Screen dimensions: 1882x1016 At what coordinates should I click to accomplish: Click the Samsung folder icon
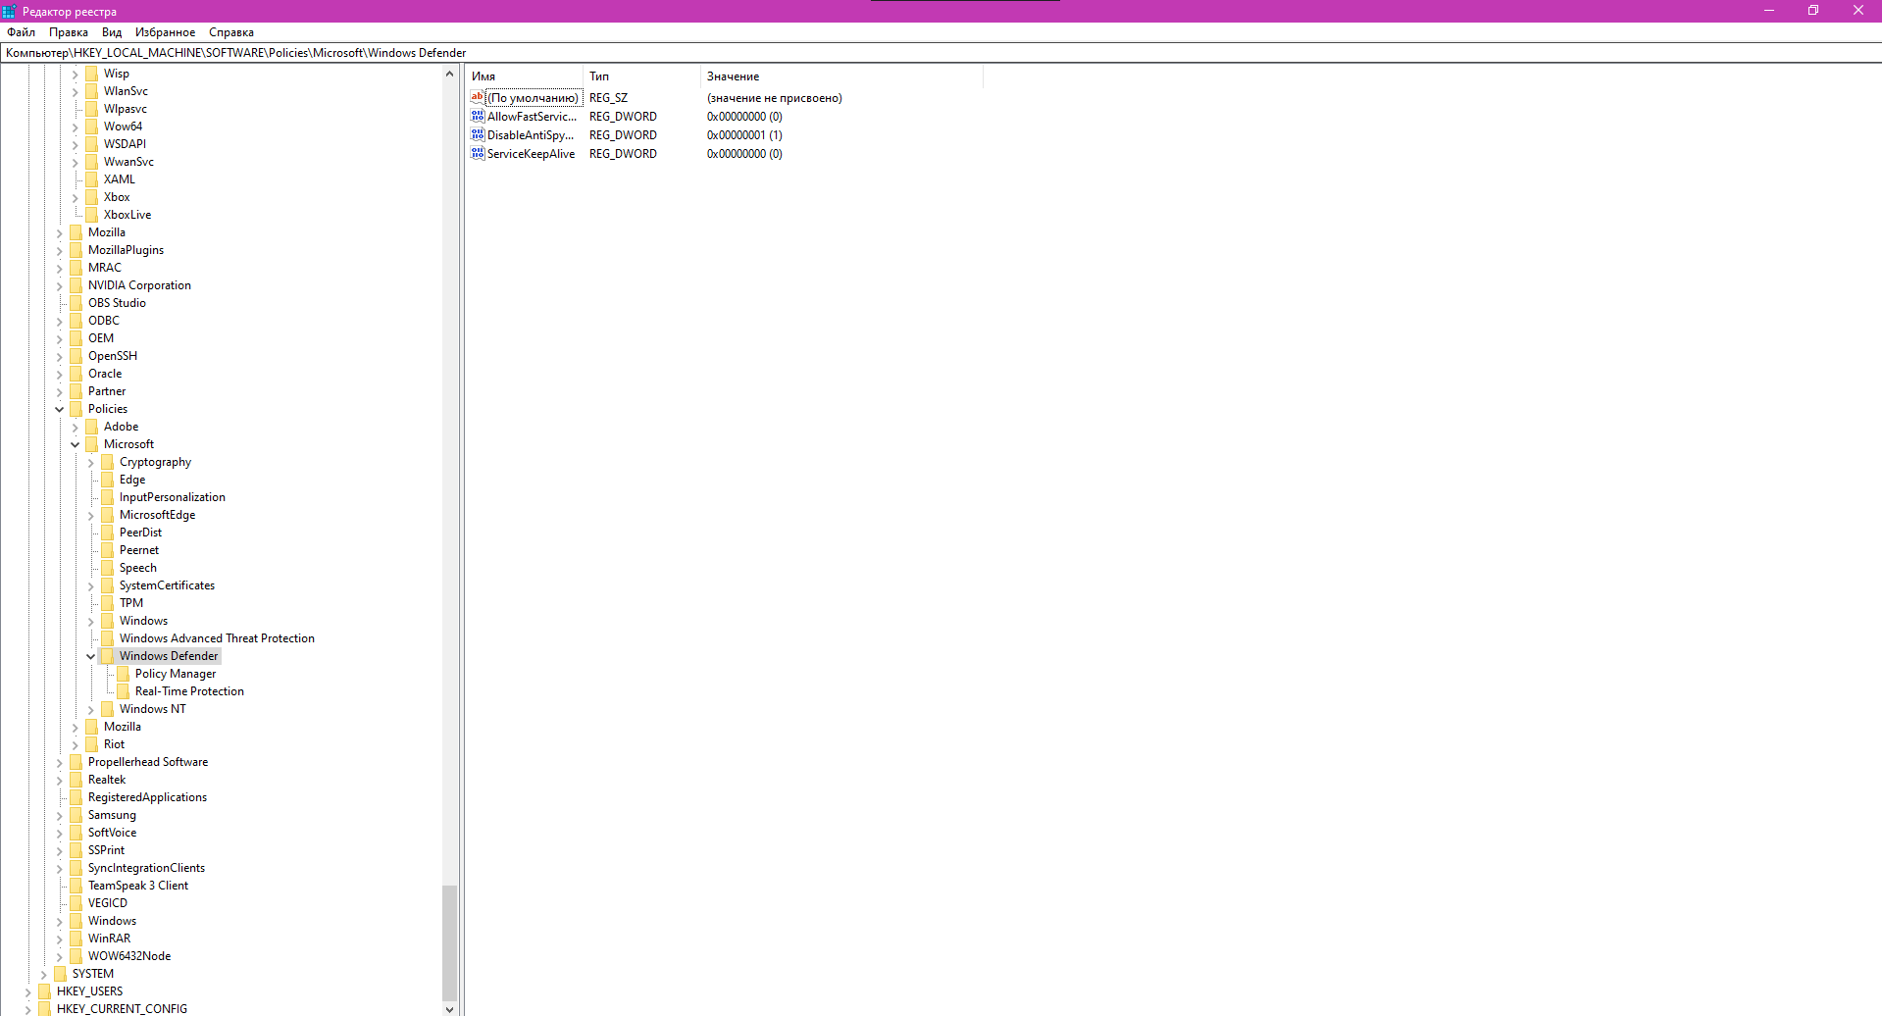[x=76, y=815]
